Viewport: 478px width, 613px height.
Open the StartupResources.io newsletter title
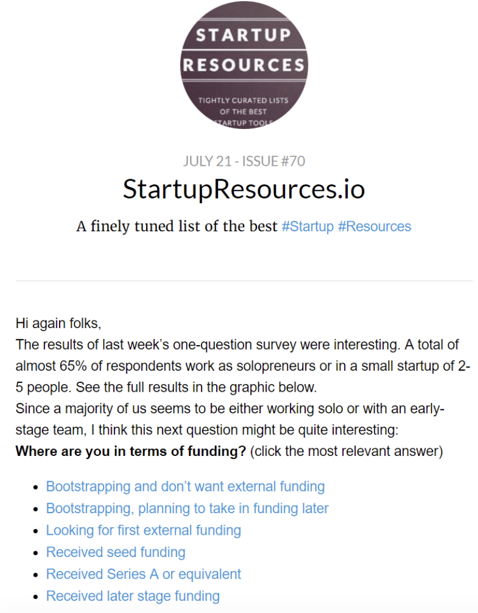pos(244,189)
